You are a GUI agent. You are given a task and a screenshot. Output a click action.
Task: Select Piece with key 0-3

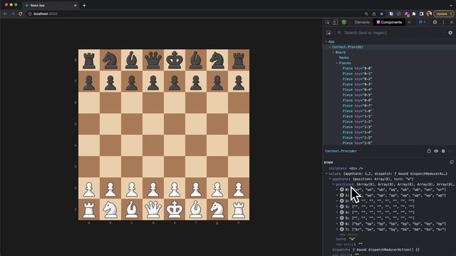pos(358,85)
